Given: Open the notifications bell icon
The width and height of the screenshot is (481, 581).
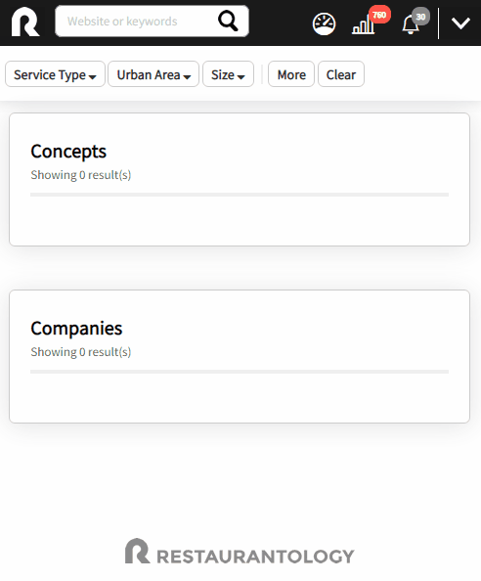Looking at the screenshot, I should tap(411, 24).
